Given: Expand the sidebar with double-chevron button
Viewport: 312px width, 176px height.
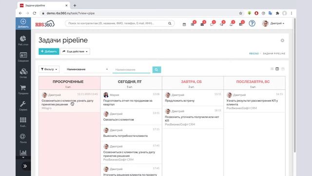Looking at the screenshot, I should (25, 166).
